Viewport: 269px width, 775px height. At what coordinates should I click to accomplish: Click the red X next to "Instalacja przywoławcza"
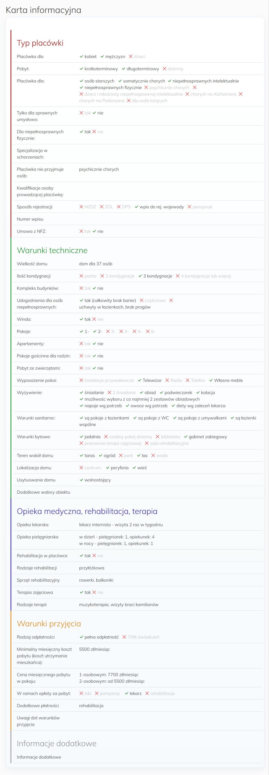pyautogui.click(x=81, y=380)
